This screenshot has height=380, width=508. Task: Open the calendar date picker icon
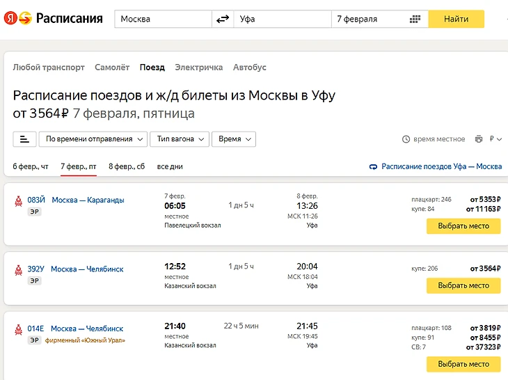[x=415, y=19]
